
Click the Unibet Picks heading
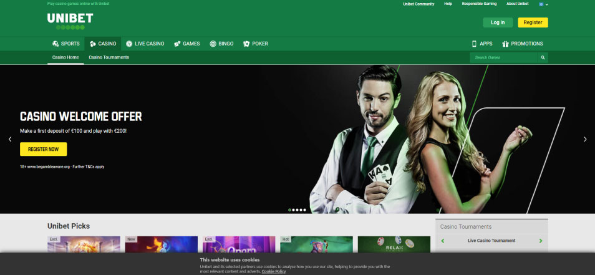pyautogui.click(x=69, y=226)
